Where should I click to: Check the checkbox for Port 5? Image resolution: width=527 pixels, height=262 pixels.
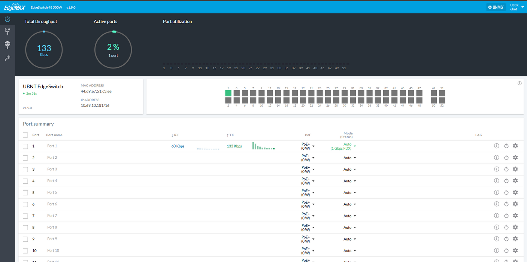pos(25,193)
